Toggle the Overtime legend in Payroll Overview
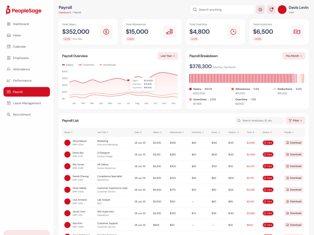The height and width of the screenshot is (235, 314). (86, 65)
